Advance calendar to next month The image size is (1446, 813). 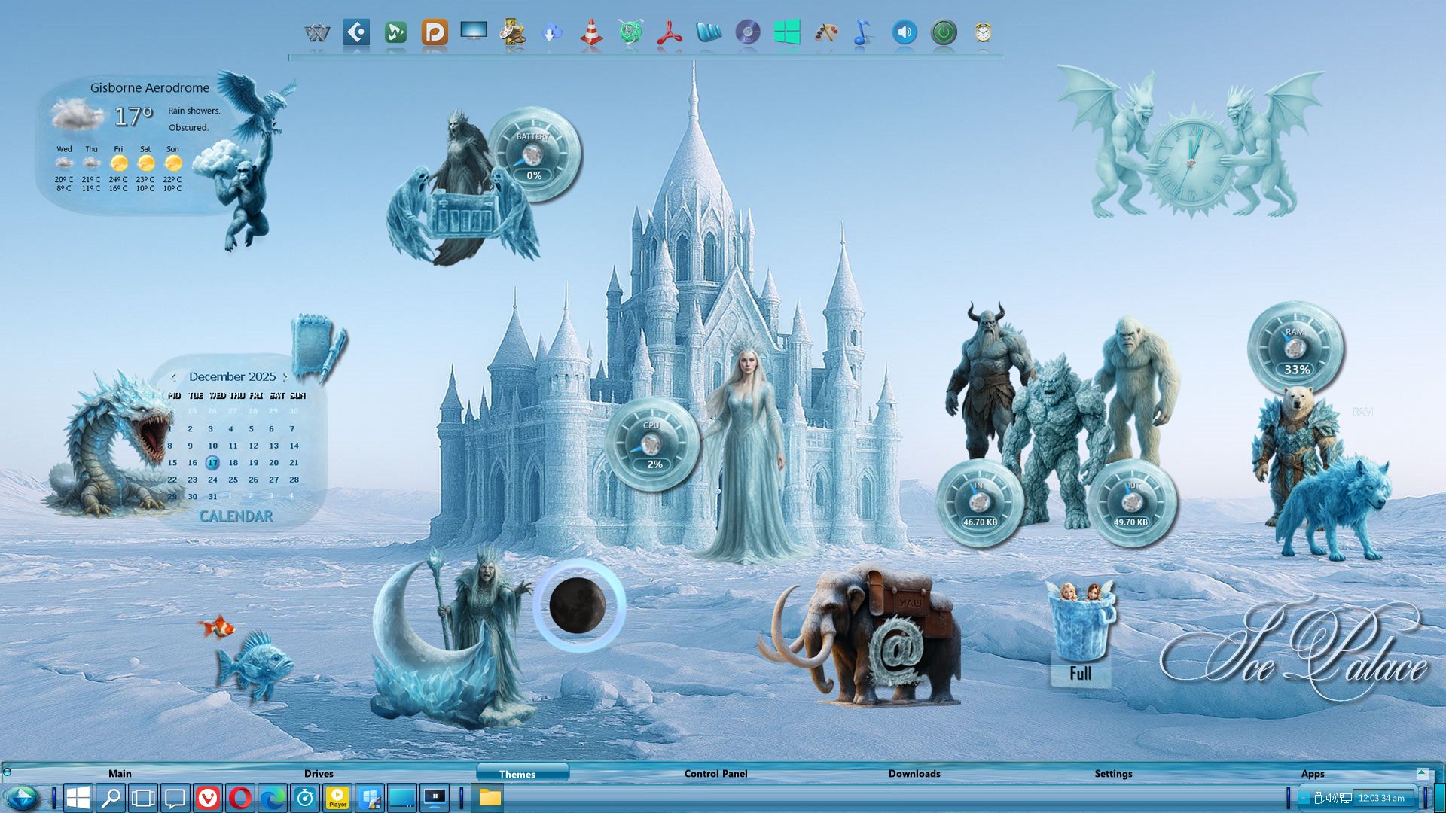pyautogui.click(x=285, y=377)
